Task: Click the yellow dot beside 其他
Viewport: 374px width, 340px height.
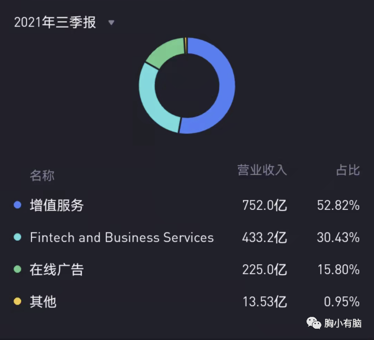Action: coord(18,301)
